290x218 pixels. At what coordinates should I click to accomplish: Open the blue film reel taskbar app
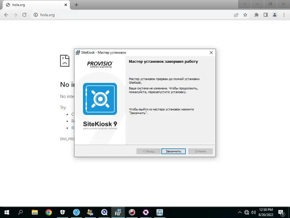[x=76, y=212]
